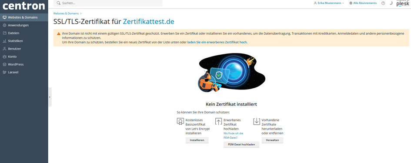Screen dimensions: 411x163
Task: Click the download certificates arrow icon
Action: [256, 121]
